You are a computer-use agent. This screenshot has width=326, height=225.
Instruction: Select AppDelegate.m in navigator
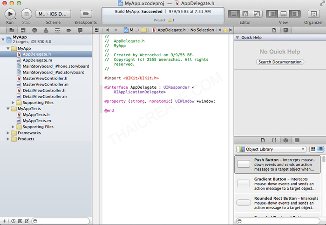[37, 60]
